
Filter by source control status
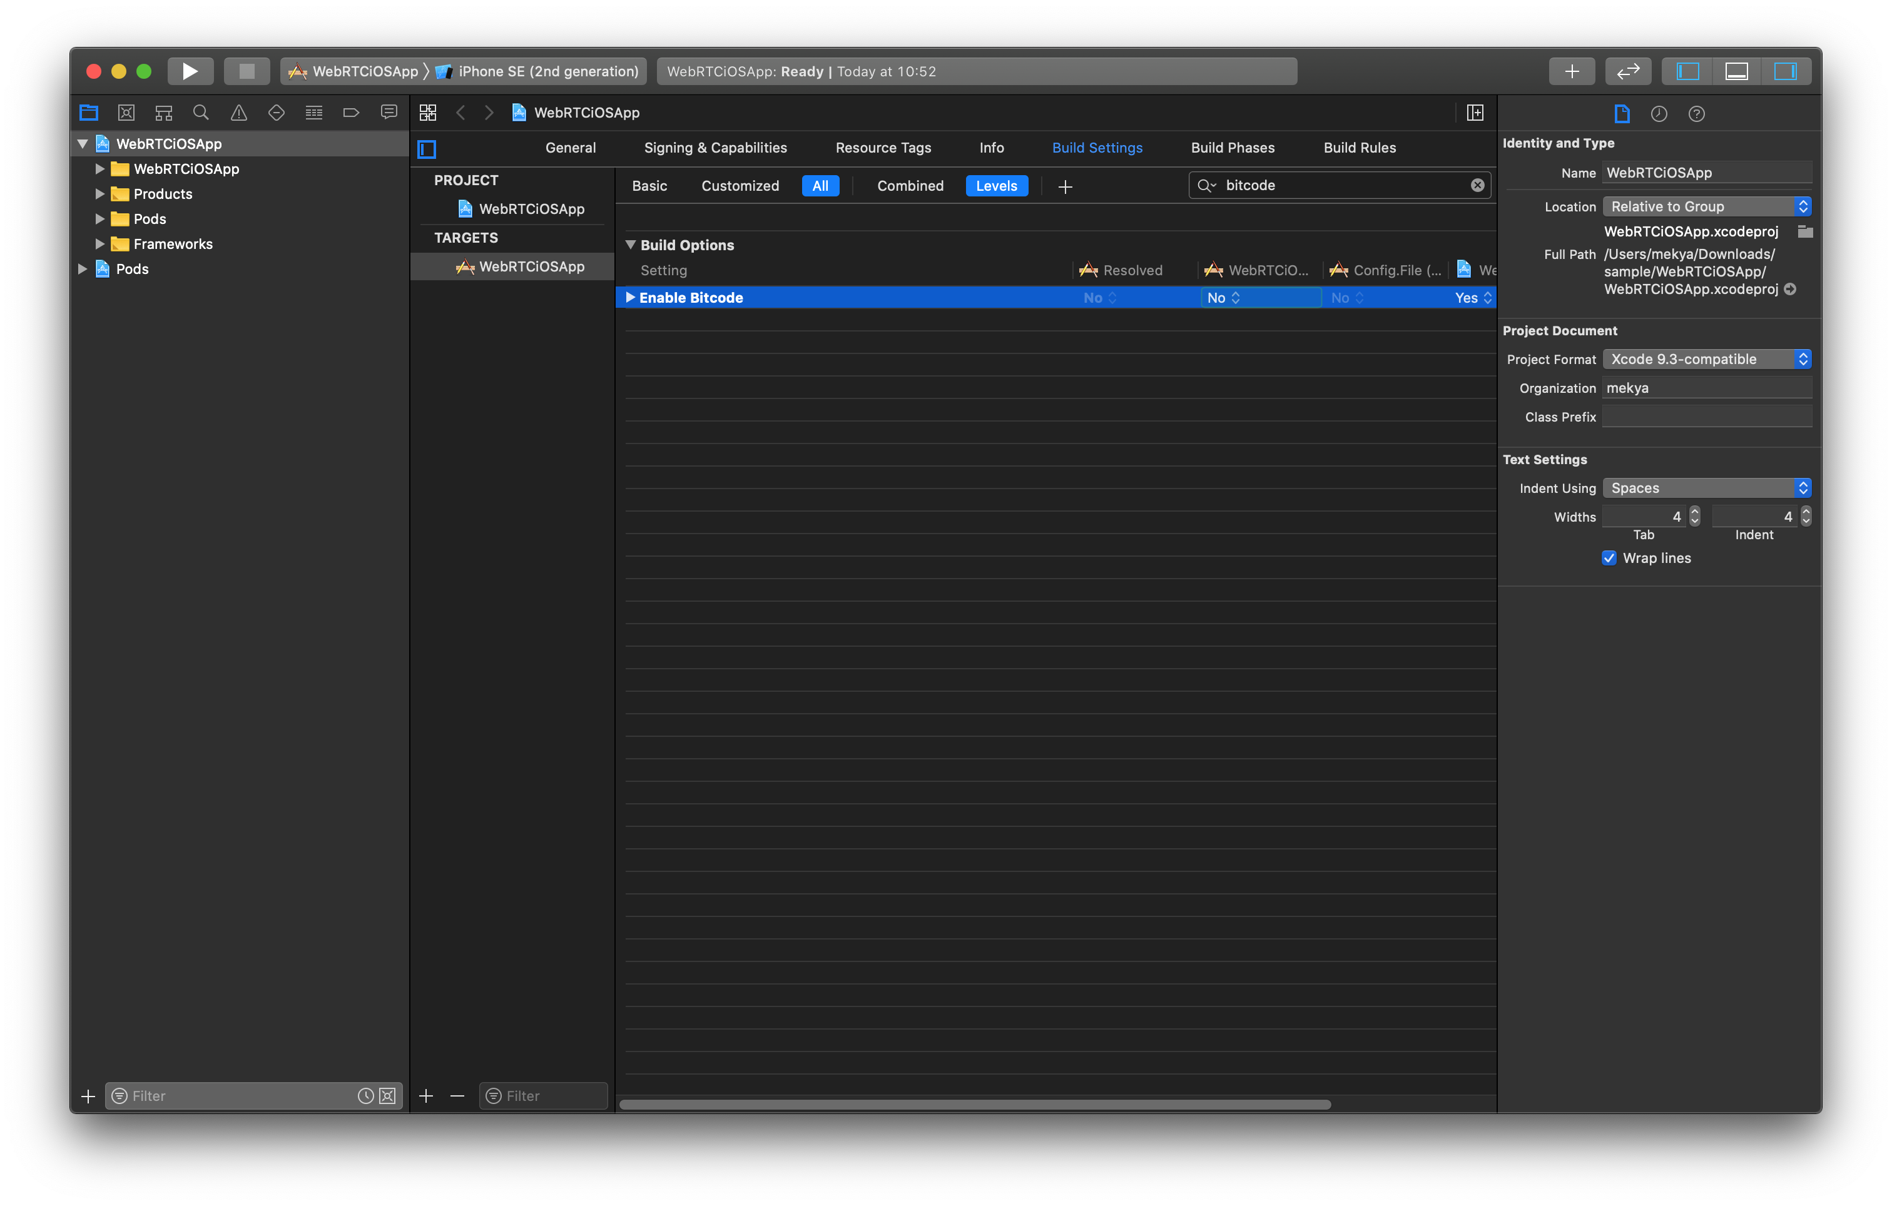coord(387,1095)
